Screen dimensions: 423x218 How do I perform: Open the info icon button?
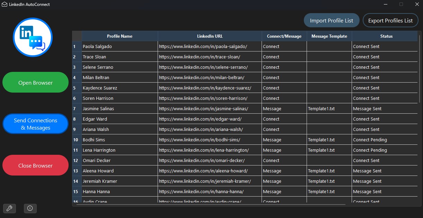(30, 208)
